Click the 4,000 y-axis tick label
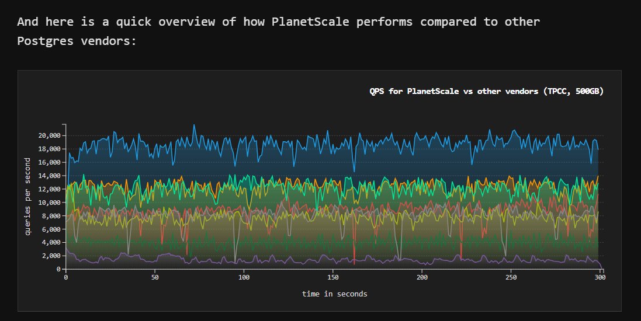This screenshot has width=641, height=321. coord(51,242)
